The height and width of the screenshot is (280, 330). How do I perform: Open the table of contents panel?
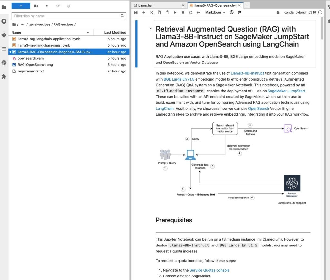[4, 49]
